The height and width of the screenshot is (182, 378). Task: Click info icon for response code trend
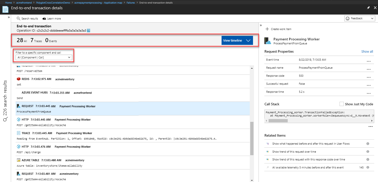click(x=368, y=159)
